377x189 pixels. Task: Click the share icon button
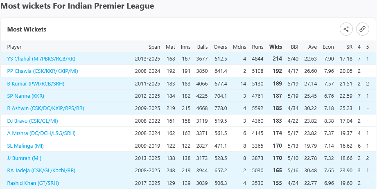[x=346, y=29]
